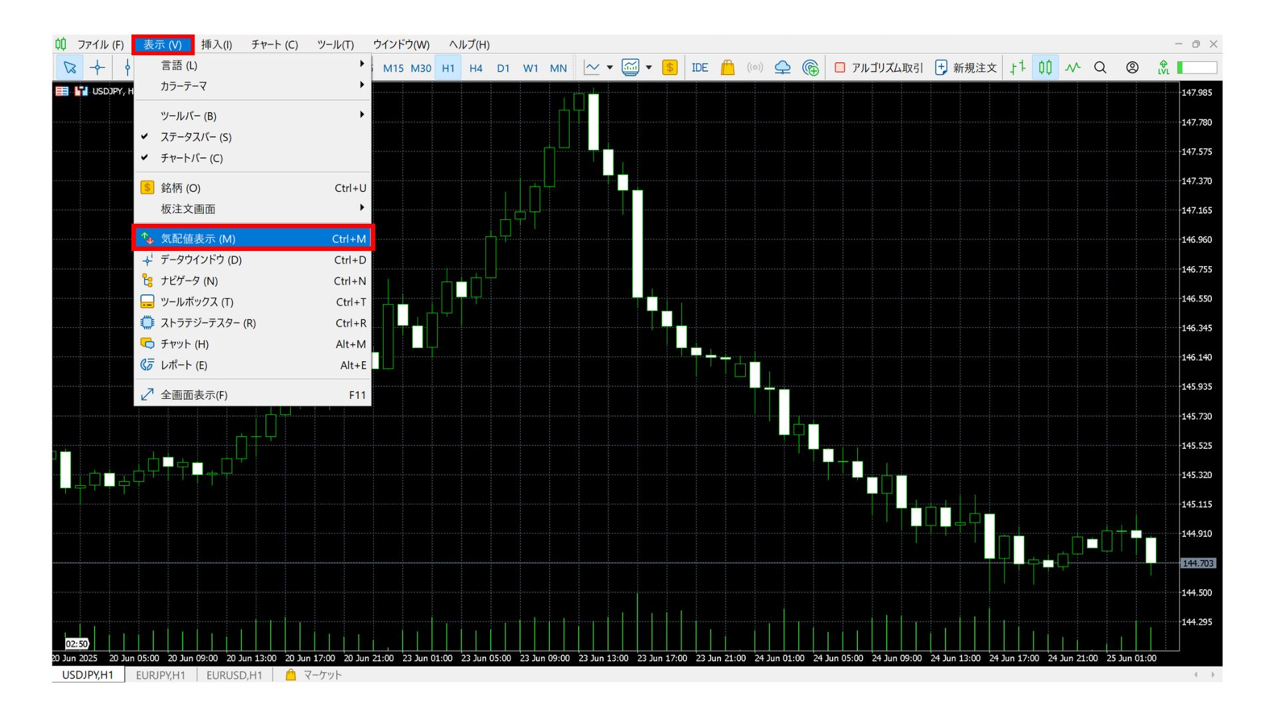Switch to candlestick chart icon

coord(1045,68)
